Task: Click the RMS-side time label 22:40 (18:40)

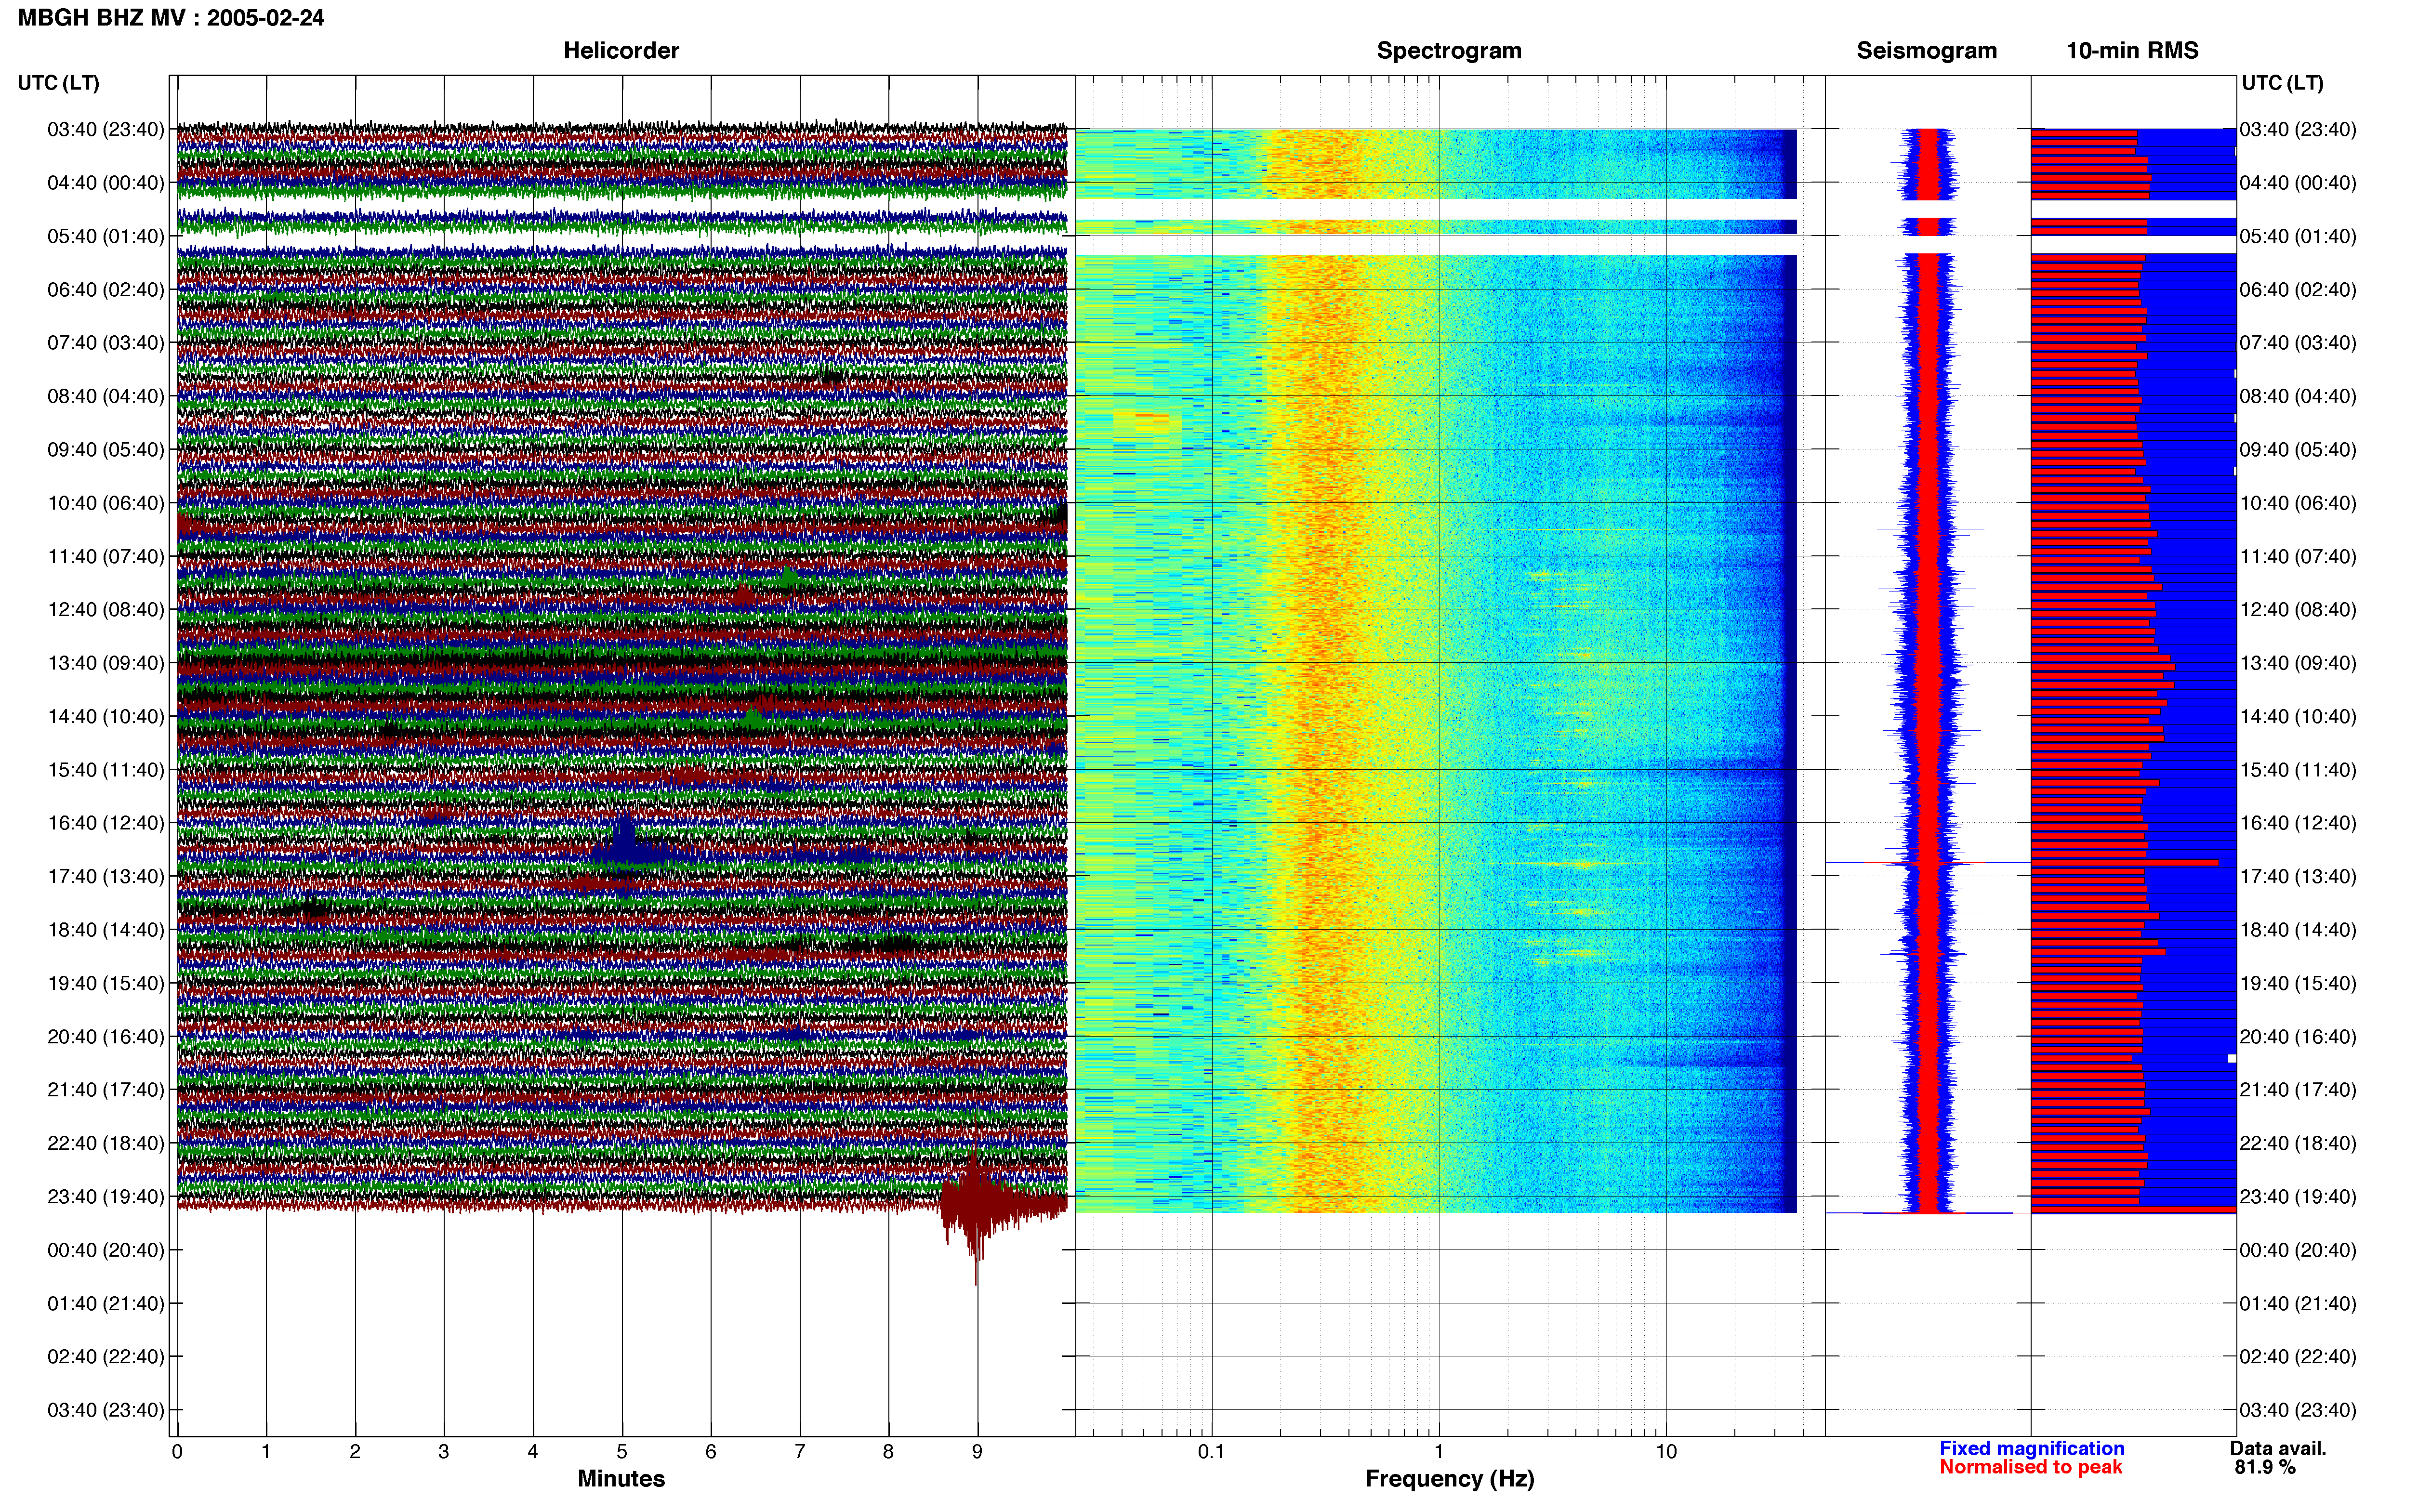Action: [2298, 1143]
